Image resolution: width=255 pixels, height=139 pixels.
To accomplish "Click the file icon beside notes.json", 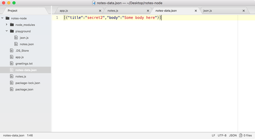I will pyautogui.click(x=16, y=44).
